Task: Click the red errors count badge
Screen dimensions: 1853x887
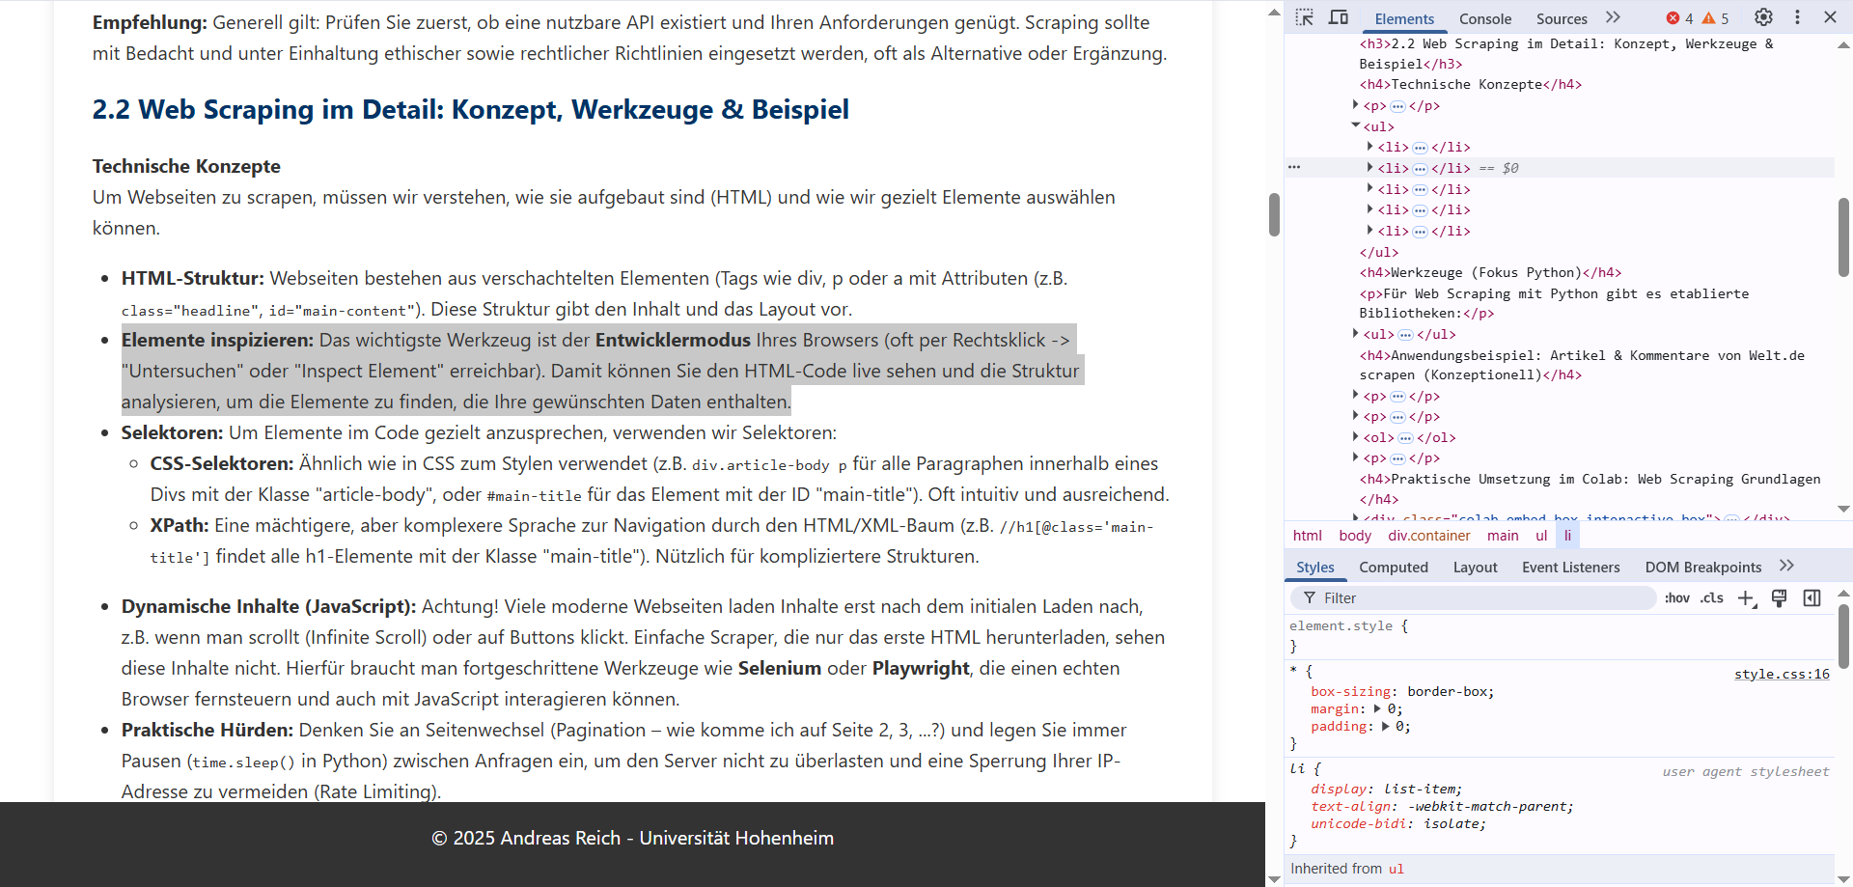Action: coord(1680,18)
